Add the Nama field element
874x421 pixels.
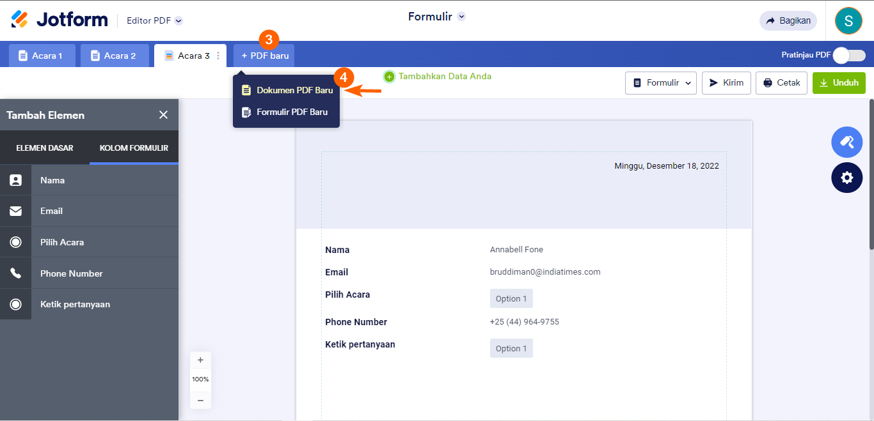pos(89,180)
